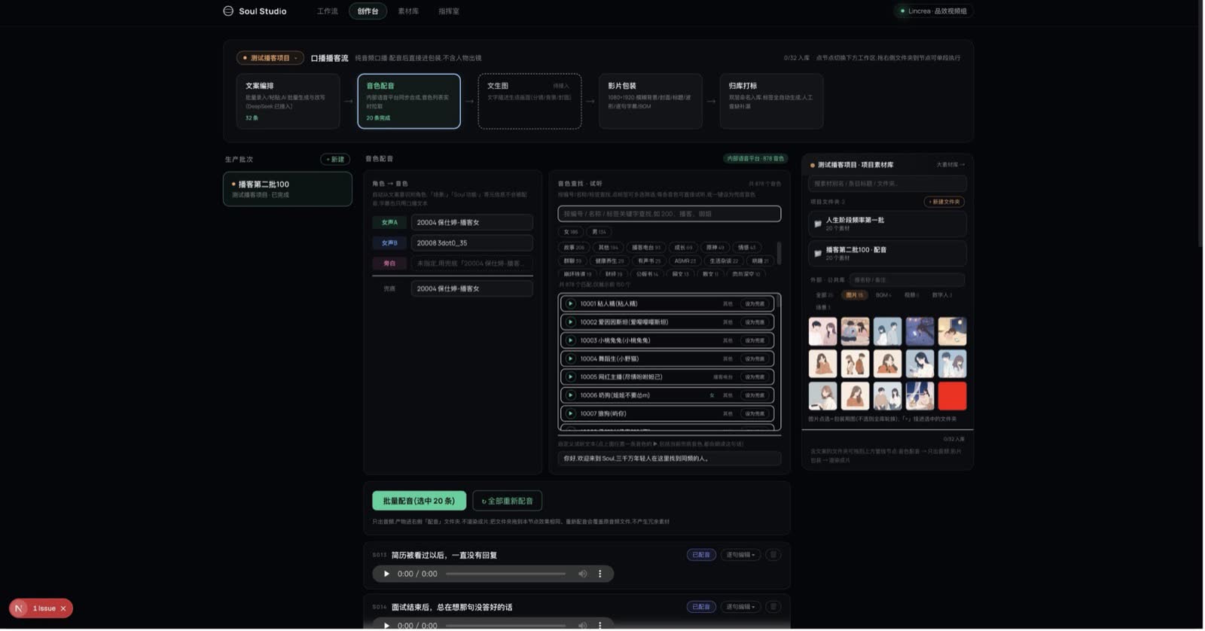
Task: Open more options on S013 audio player
Action: [x=600, y=575]
